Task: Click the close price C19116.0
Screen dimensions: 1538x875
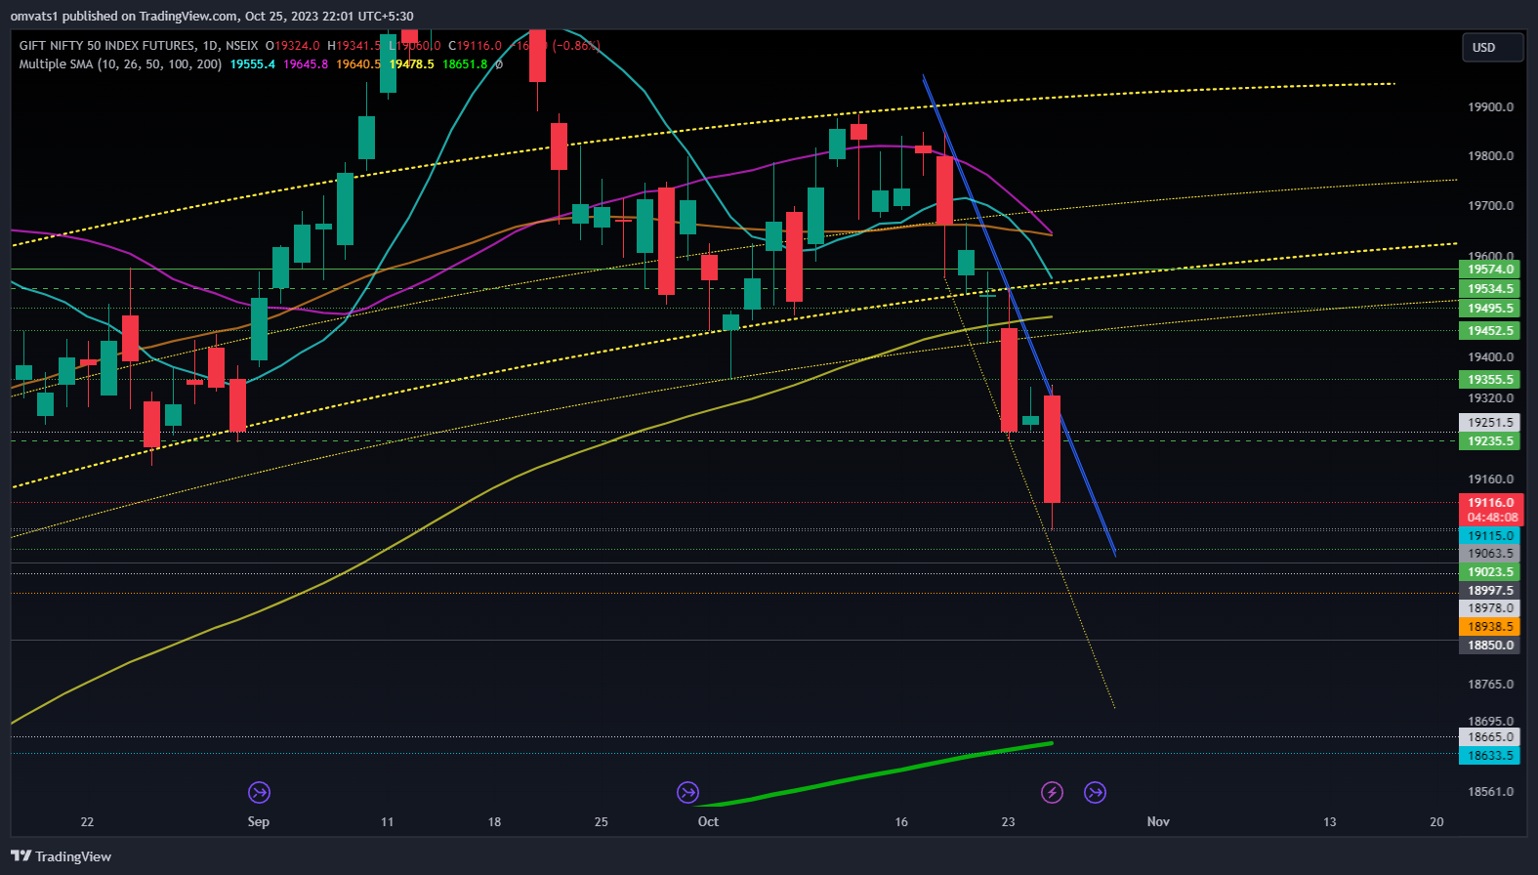Action: point(475,45)
